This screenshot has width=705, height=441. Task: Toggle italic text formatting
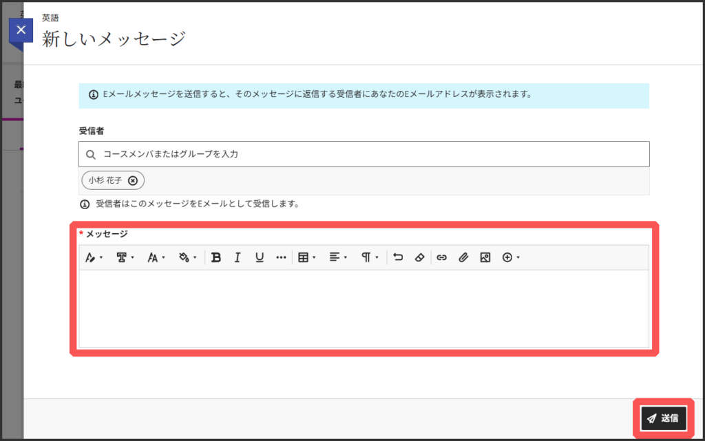click(x=238, y=257)
